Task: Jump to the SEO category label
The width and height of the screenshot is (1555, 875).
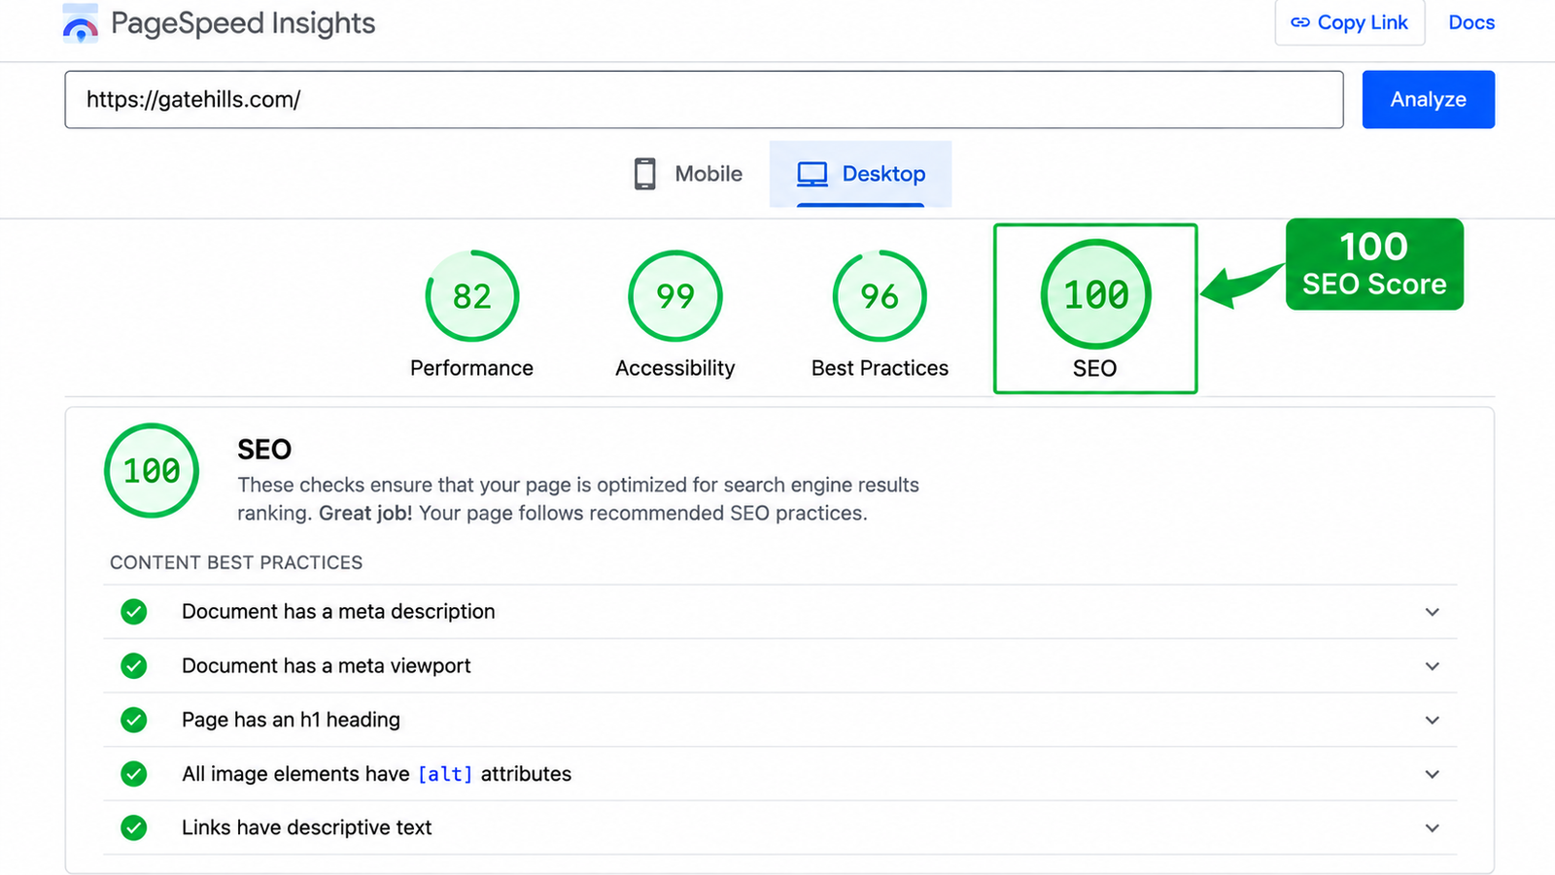Action: pyautogui.click(x=1094, y=368)
